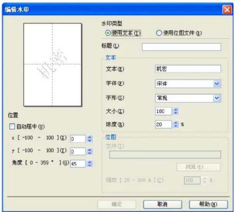
Task: Increase 浓度 with the up arrow
Action: click(x=176, y=123)
